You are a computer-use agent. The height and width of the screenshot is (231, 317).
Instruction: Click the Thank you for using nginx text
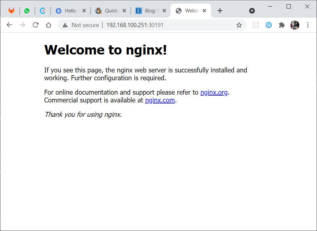(83, 115)
